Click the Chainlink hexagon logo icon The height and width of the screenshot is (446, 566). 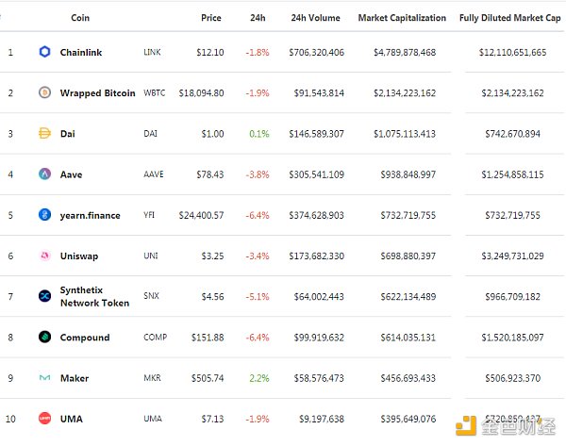(x=44, y=52)
